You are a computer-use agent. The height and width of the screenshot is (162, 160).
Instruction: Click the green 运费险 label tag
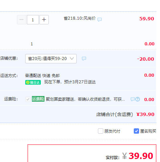38,99
